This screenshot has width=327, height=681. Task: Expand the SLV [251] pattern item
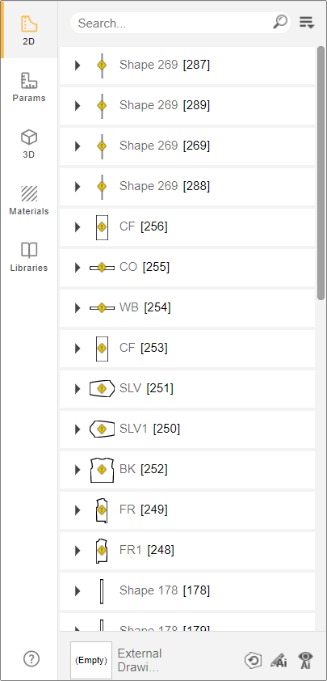pyautogui.click(x=78, y=389)
